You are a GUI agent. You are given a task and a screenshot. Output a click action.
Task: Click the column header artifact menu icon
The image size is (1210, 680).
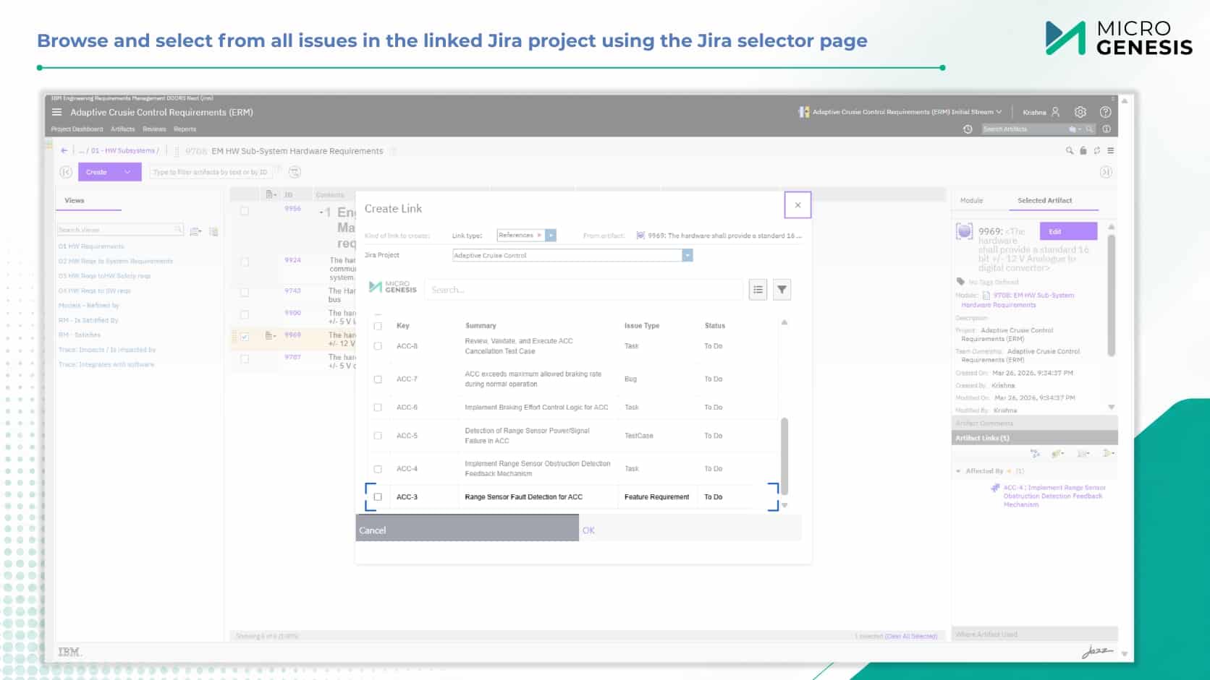click(271, 194)
